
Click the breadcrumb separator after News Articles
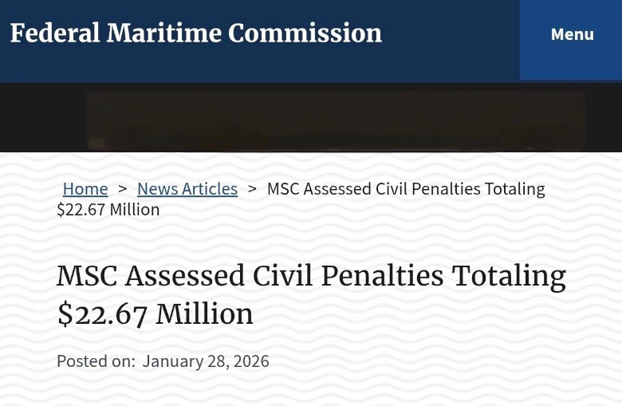(252, 189)
